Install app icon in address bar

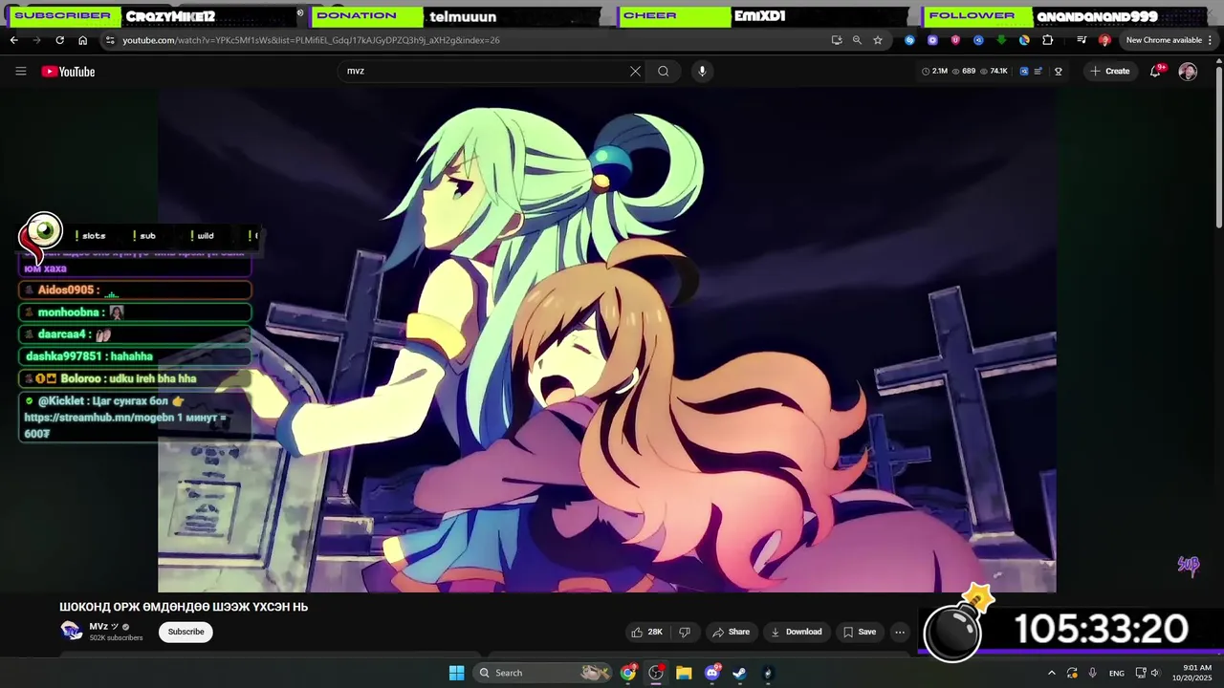tap(837, 40)
